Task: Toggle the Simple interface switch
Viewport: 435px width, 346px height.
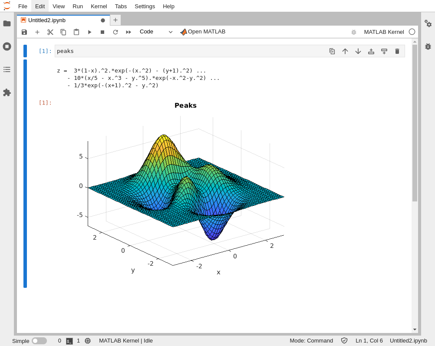Action: [x=39, y=341]
